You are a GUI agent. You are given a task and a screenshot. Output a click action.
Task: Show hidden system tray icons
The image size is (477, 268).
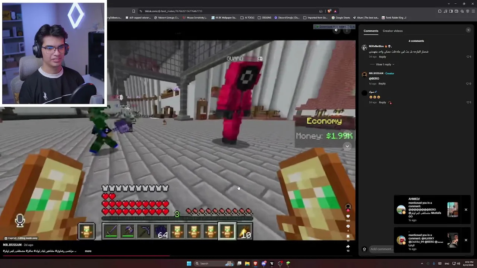pyautogui.click(x=422, y=264)
